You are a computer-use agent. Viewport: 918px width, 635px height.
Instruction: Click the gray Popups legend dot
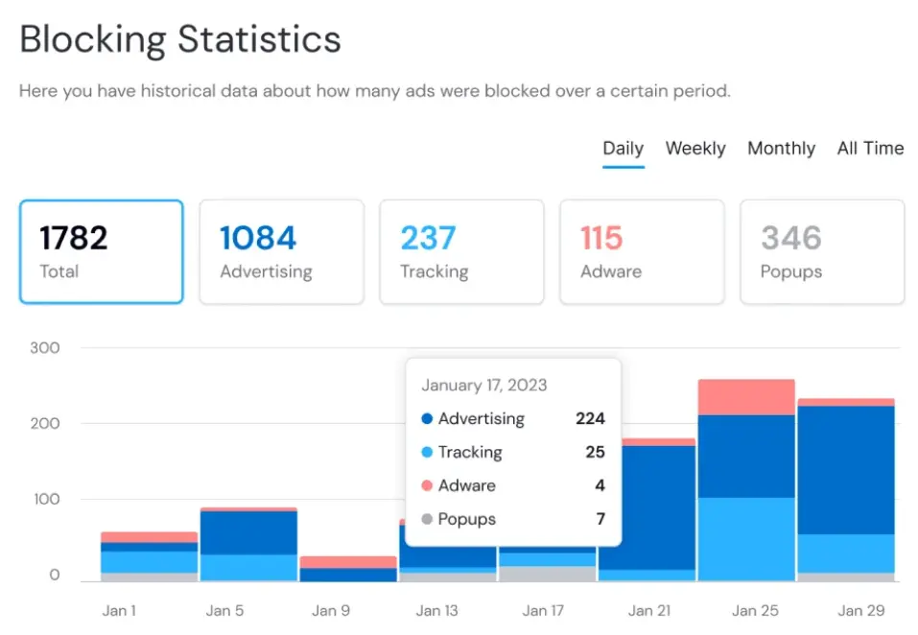(427, 520)
